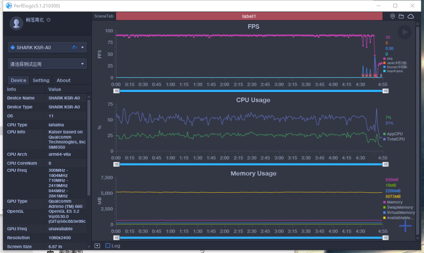
Task: Select the Device Type row
Action: pyautogui.click(x=45, y=107)
